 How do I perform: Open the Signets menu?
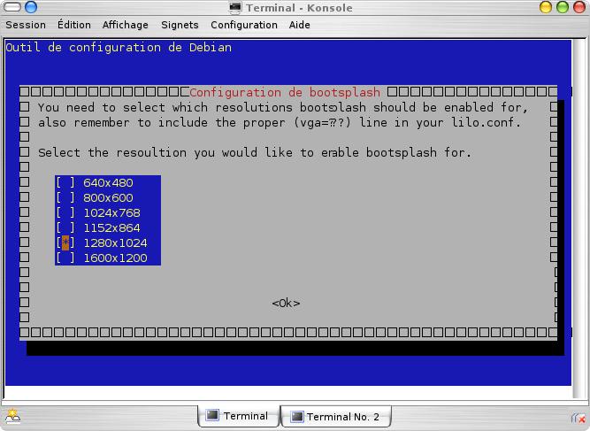(180, 25)
